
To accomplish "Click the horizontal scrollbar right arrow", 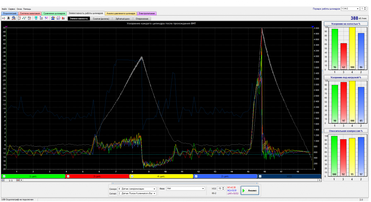I will [320, 180].
